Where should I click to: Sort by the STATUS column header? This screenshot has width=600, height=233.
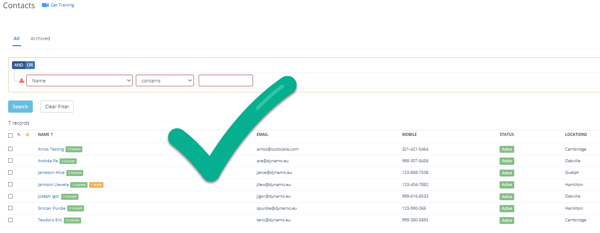tap(507, 135)
